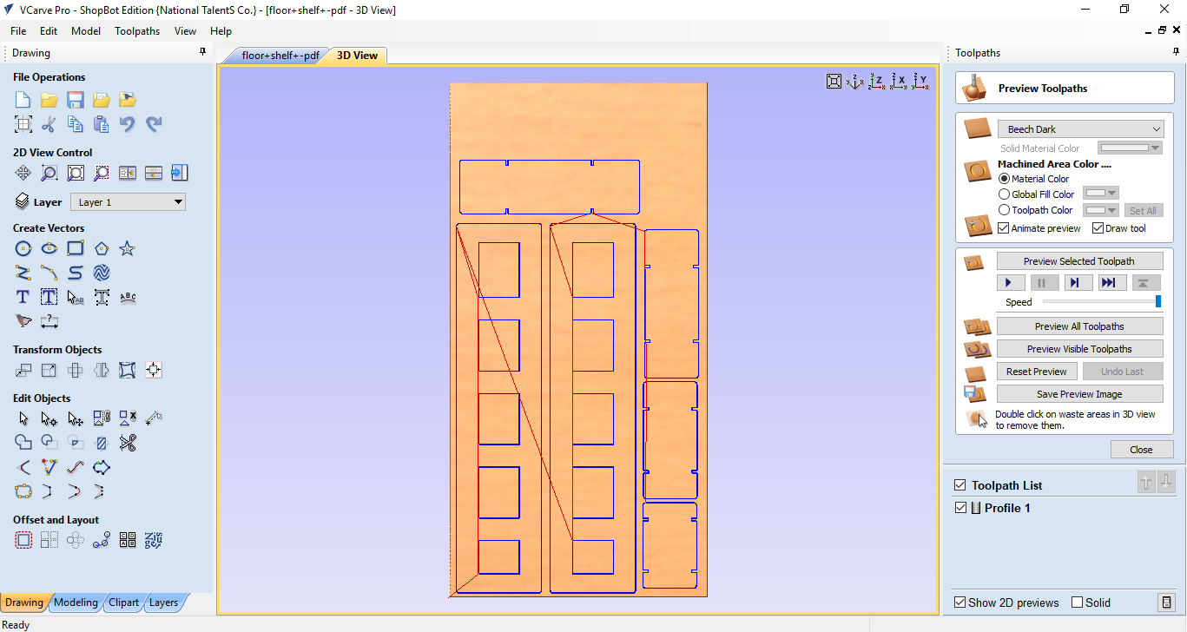Viewport: 1187px width, 632px height.
Task: Switch to the Clipart tab
Action: [124, 602]
